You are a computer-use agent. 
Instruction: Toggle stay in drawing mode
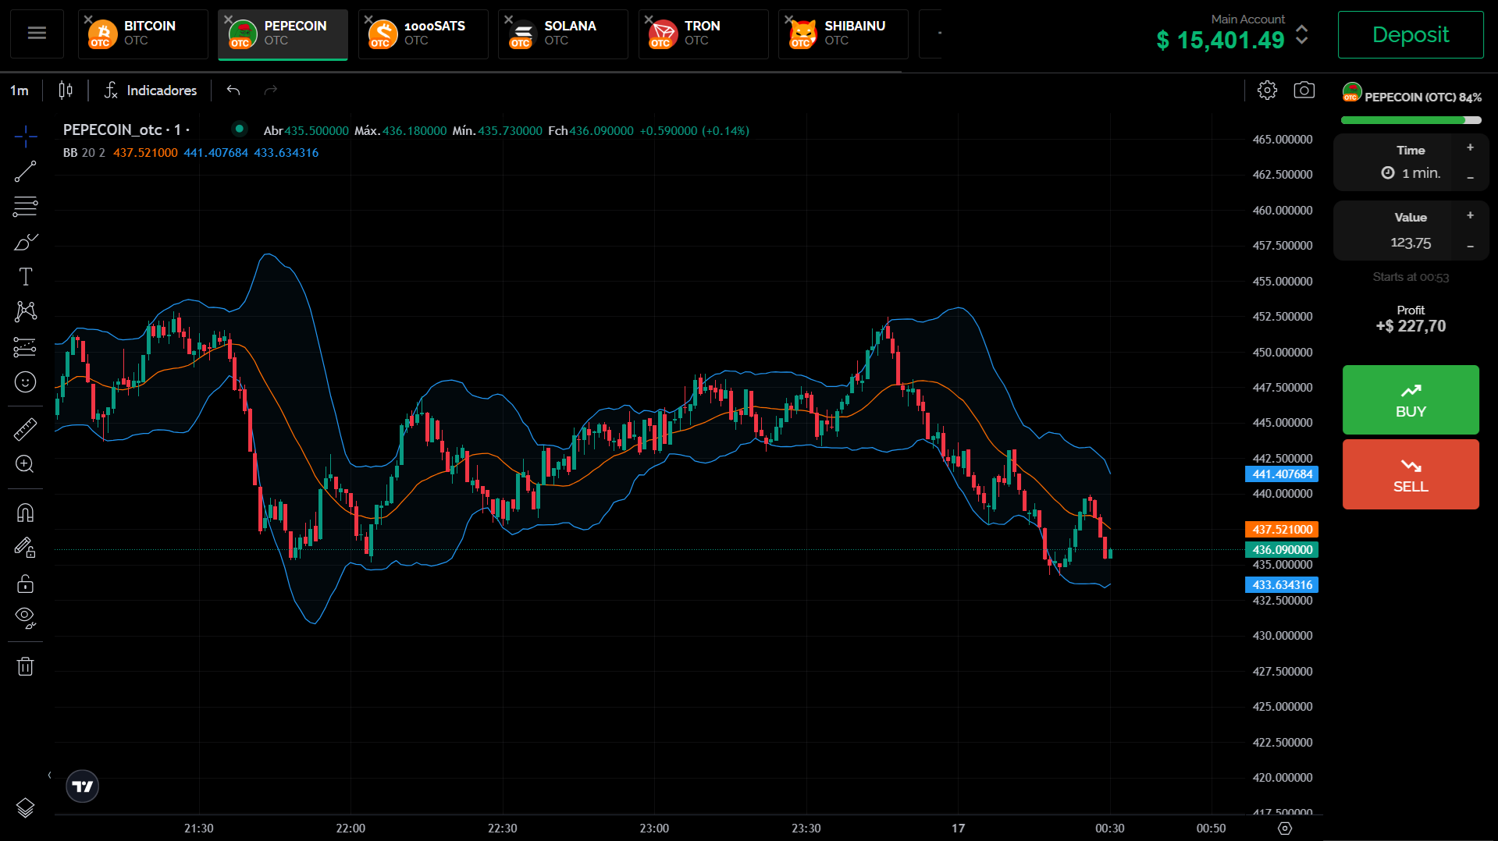tap(25, 548)
